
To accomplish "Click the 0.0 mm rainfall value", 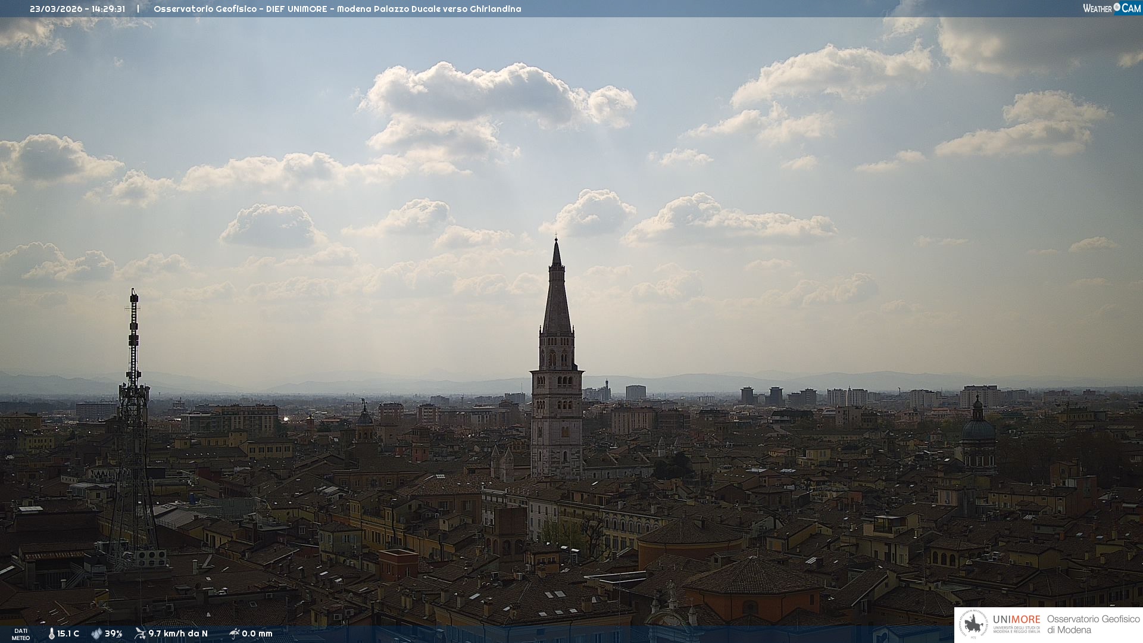I will [257, 633].
